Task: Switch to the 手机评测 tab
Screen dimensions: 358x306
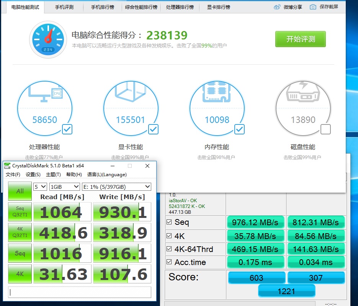Action: [64, 7]
